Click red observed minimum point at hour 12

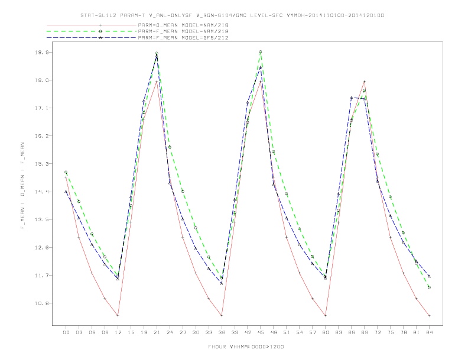pos(118,315)
